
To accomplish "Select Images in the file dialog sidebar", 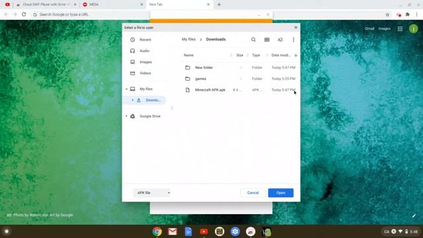I will tap(145, 62).
